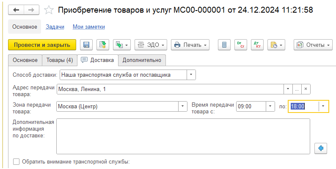Switch to the 'Дополнительно' tab

[x=142, y=60]
